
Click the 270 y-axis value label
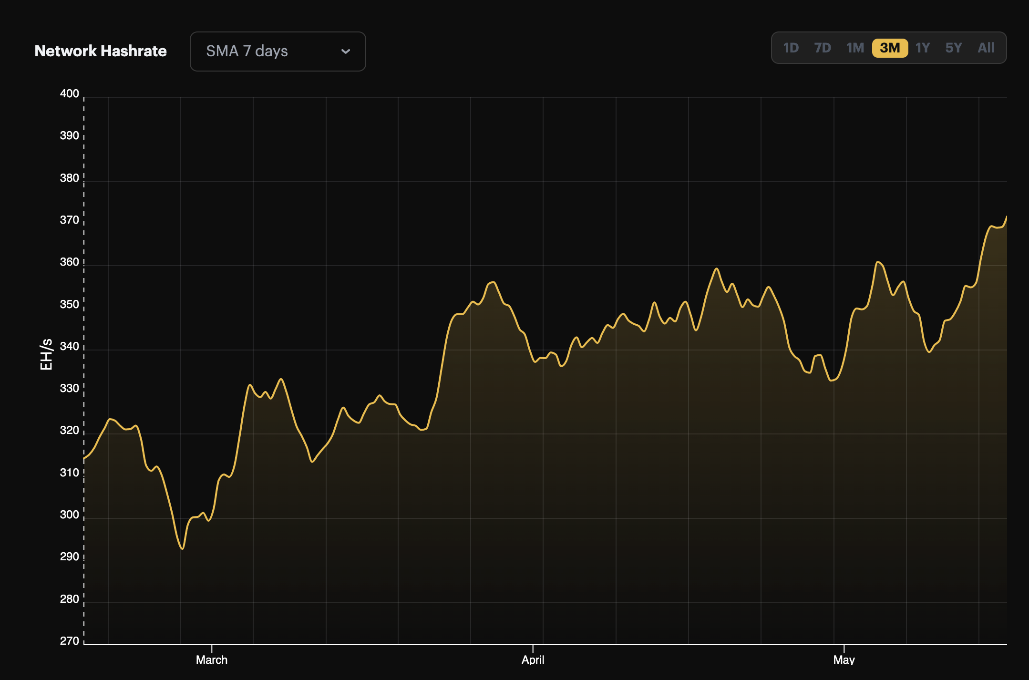(69, 641)
